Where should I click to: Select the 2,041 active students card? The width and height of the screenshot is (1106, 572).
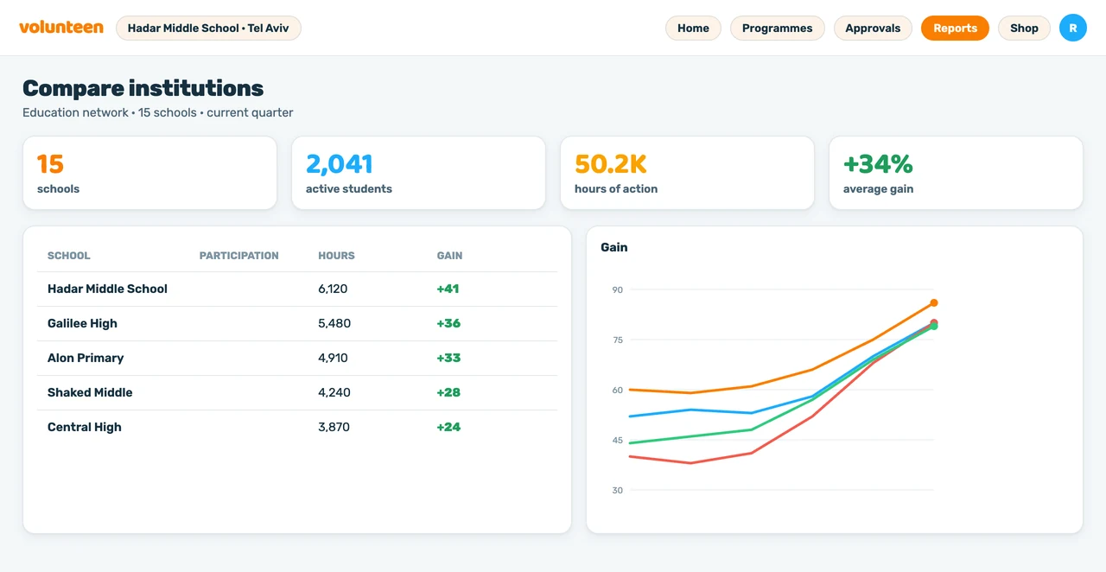click(x=418, y=173)
